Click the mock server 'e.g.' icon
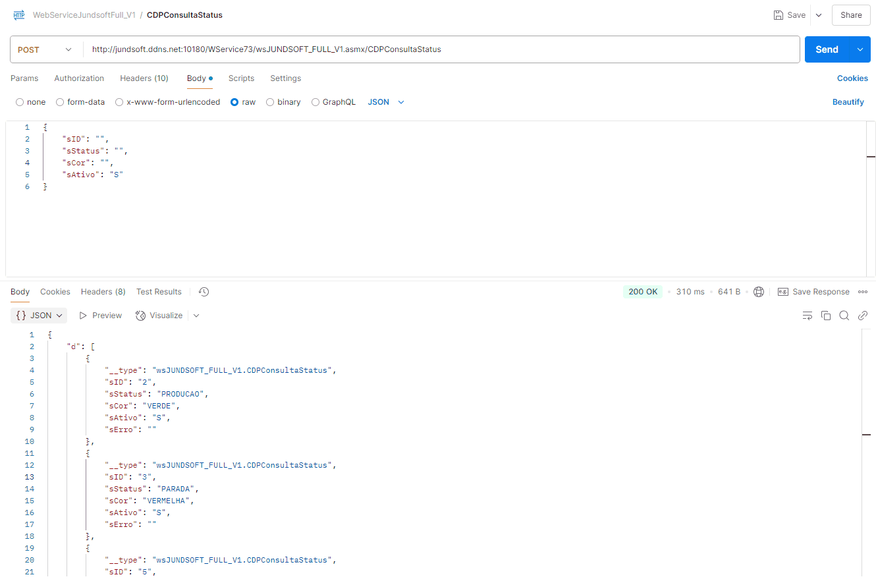876x581 pixels. click(x=783, y=291)
